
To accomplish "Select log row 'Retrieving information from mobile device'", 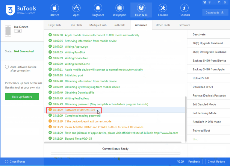I will [x=115, y=41].
